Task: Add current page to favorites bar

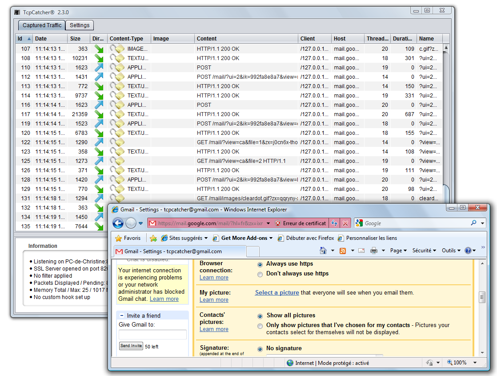Action: coord(153,238)
